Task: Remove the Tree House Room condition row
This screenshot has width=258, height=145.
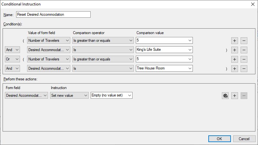Action: pyautogui.click(x=244, y=68)
